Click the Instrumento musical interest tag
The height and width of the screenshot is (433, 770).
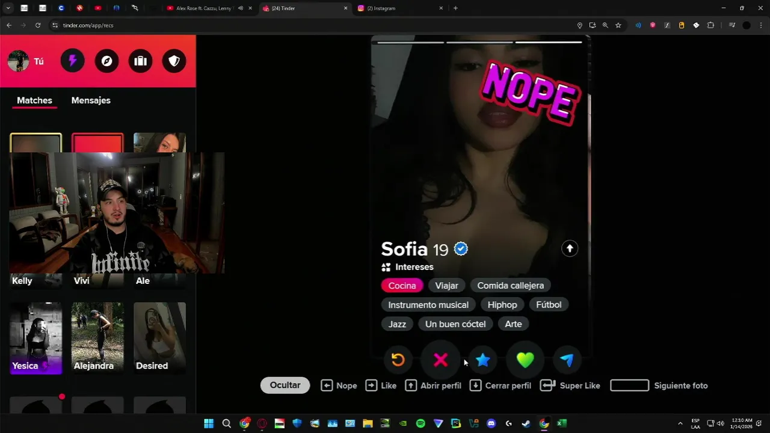tap(428, 305)
